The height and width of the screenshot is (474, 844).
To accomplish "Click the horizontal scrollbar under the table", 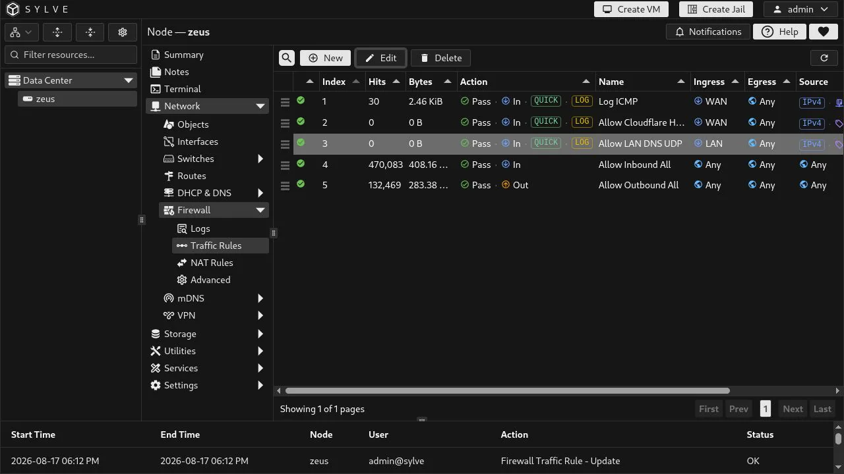I will pos(507,390).
